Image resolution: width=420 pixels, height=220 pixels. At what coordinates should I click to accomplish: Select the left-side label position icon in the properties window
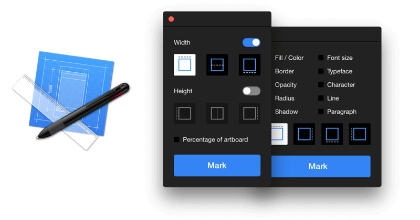pyautogui.click(x=360, y=134)
